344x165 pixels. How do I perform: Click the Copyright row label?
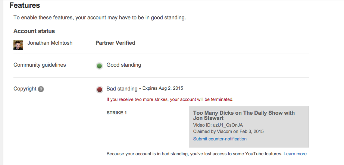[x=25, y=89]
